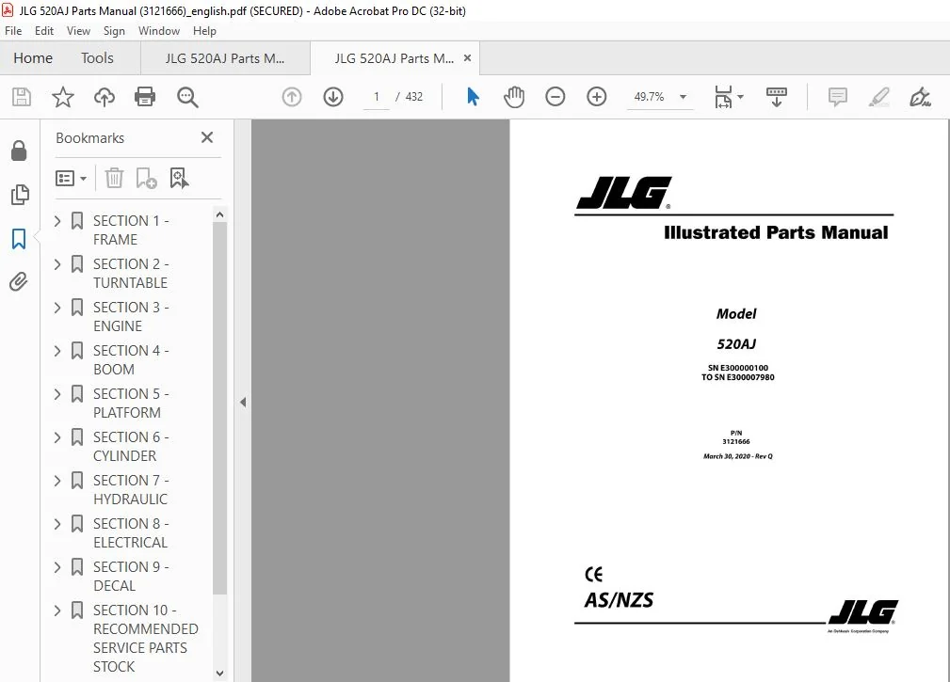Click the scrolling mode keyboard icon

777,97
